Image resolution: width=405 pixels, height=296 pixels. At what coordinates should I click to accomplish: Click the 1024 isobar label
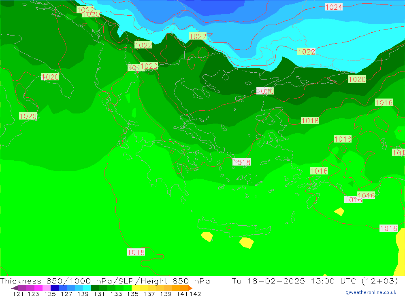(x=334, y=7)
